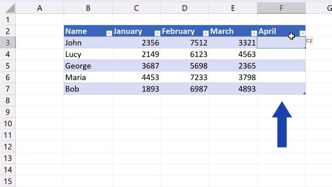This screenshot has width=332, height=187.
Task: Select row 14 header
Action: (8, 169)
